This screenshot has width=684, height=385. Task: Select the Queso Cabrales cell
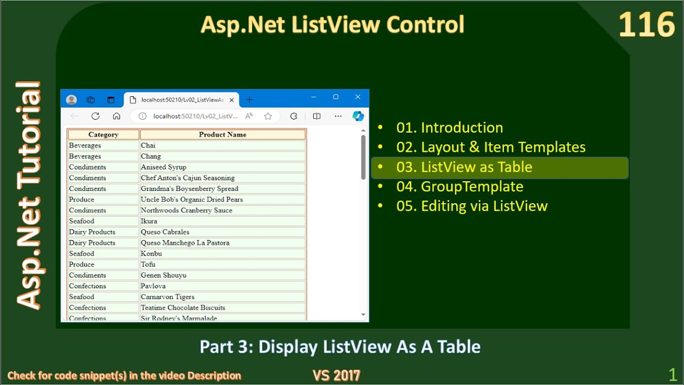(223, 232)
